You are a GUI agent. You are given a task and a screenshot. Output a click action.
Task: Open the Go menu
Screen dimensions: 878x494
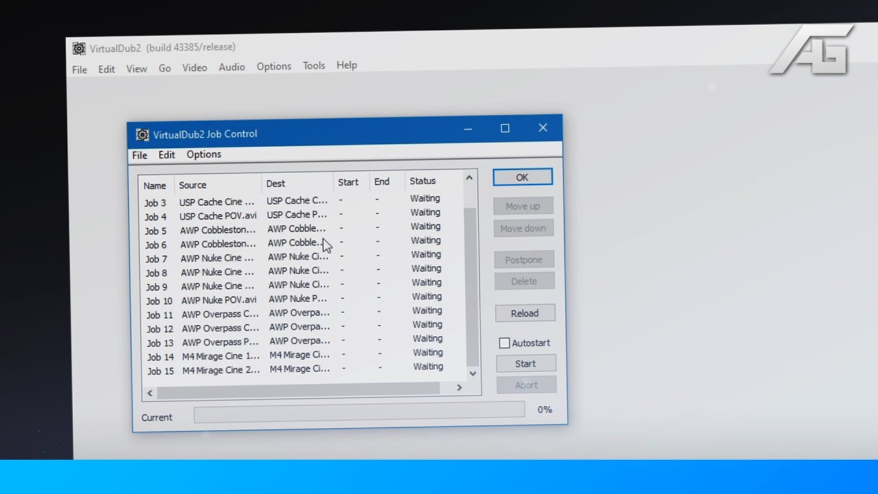pos(165,69)
